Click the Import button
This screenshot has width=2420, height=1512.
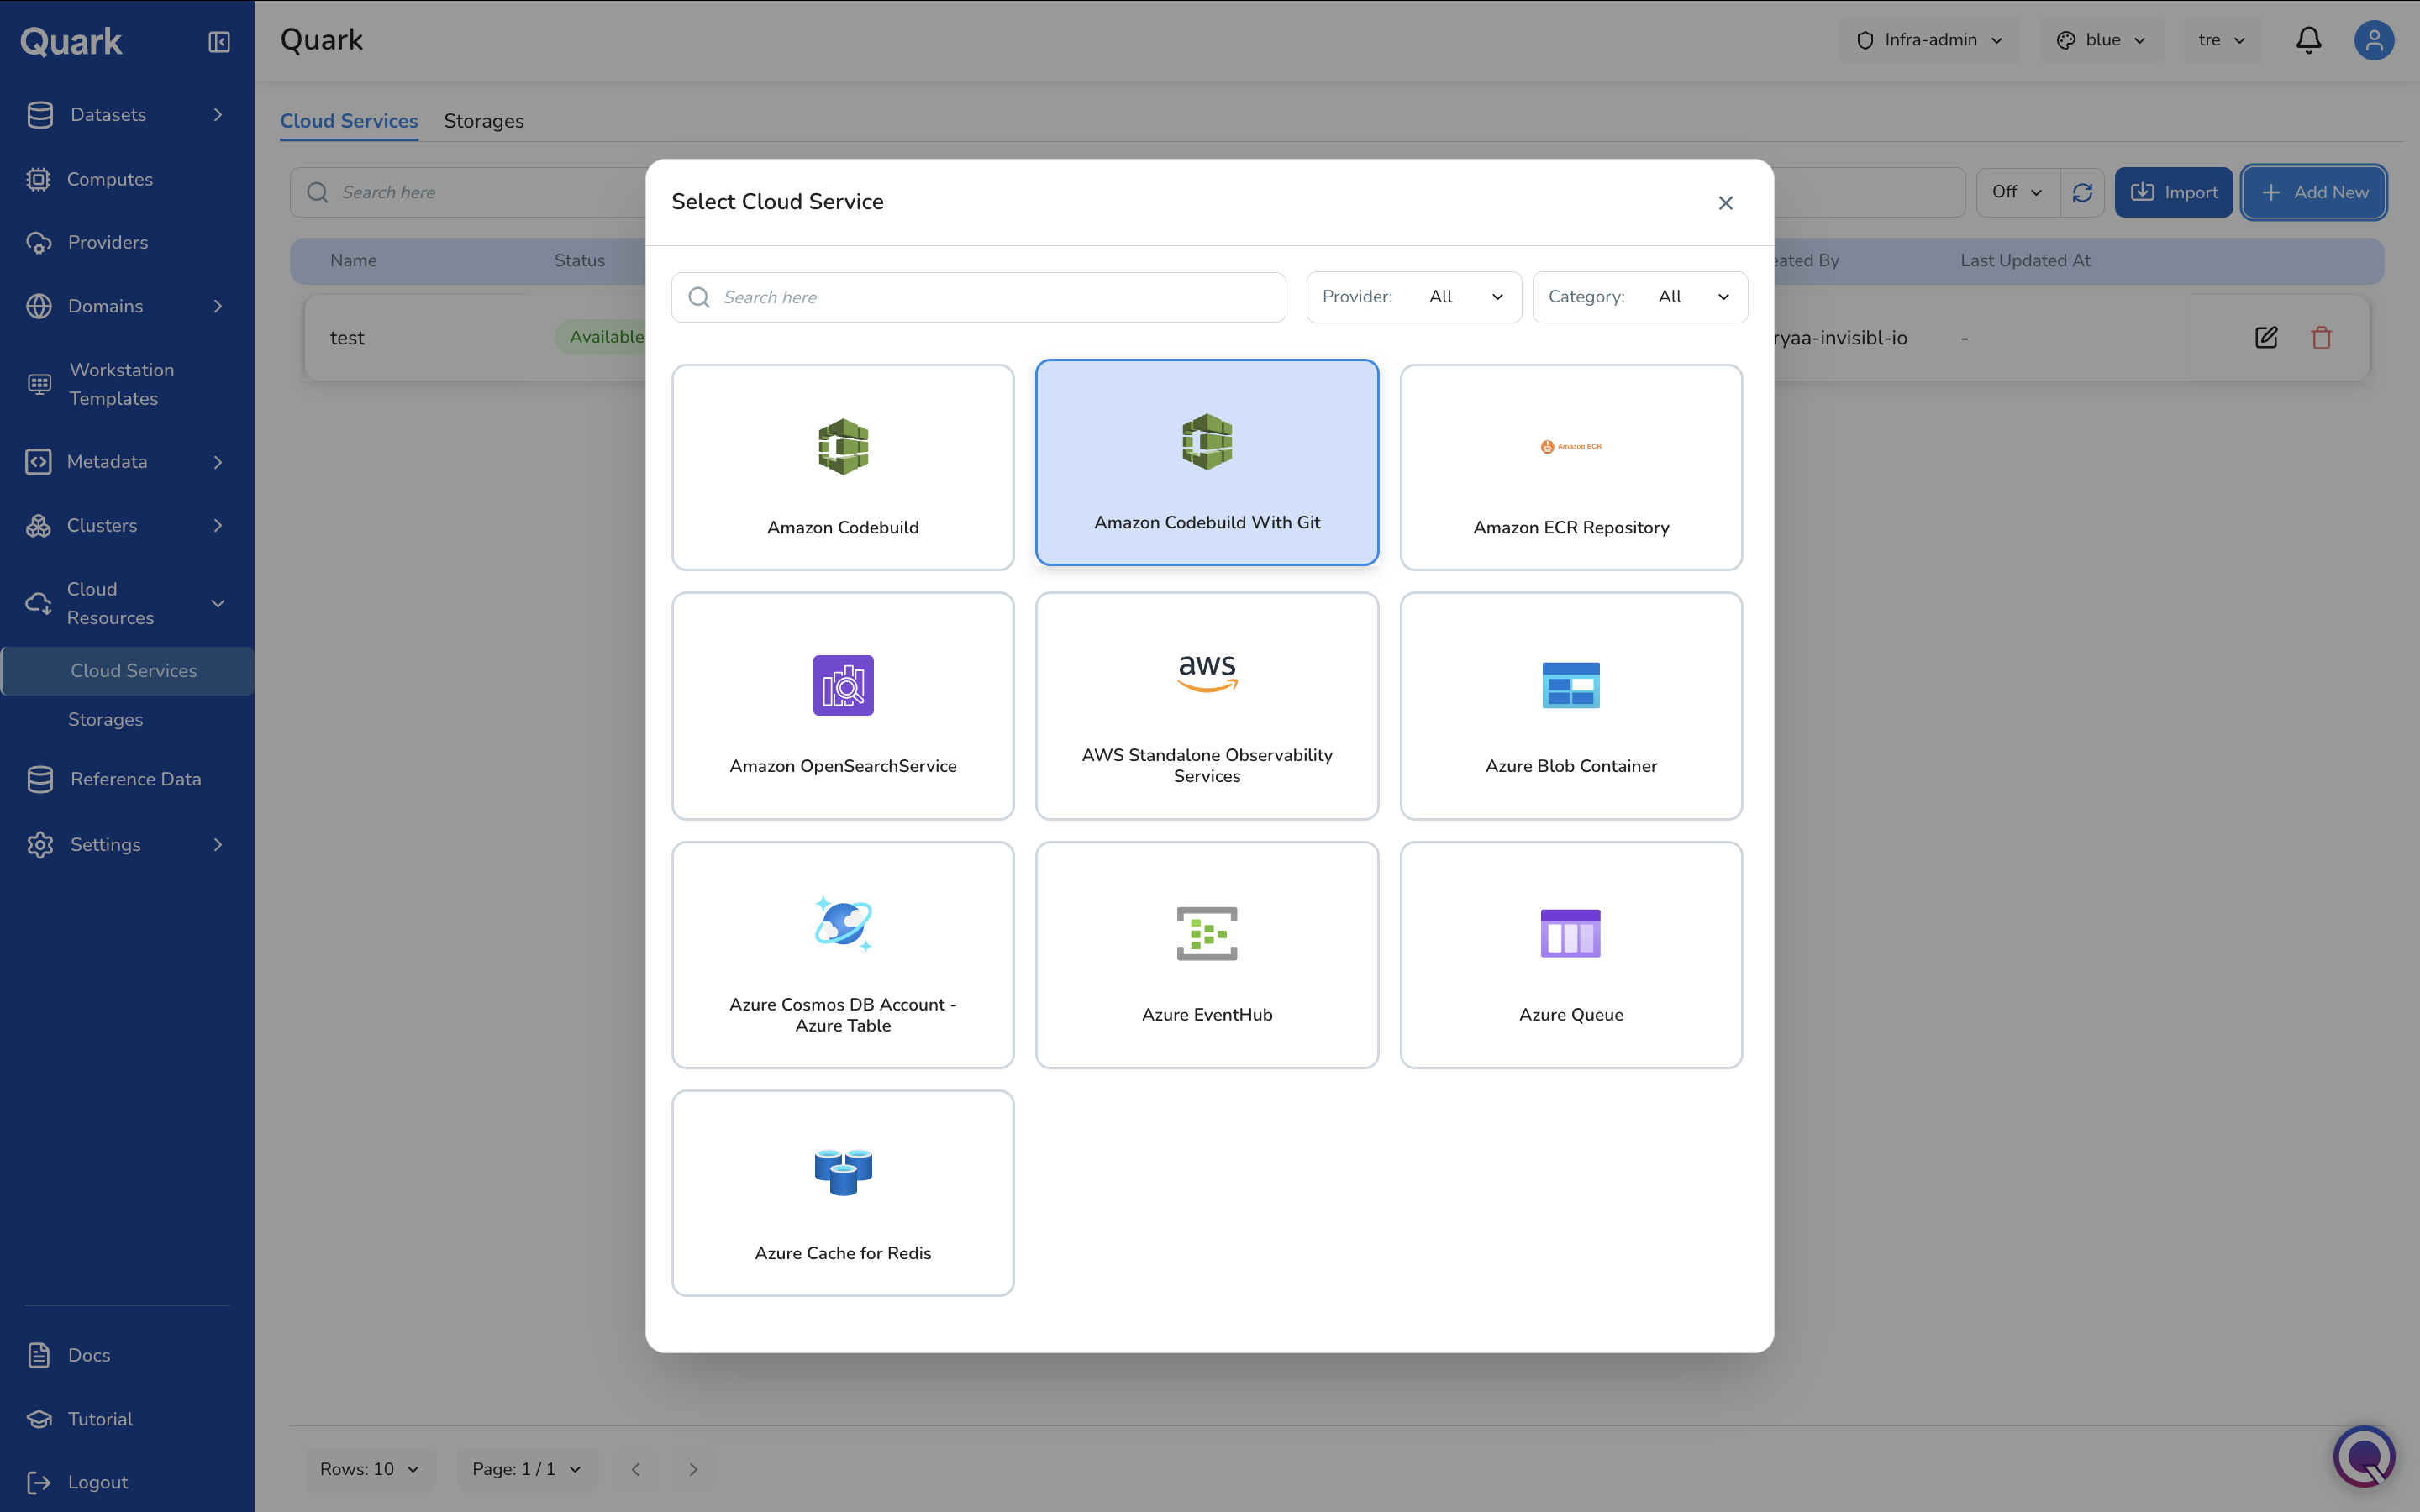point(2173,192)
